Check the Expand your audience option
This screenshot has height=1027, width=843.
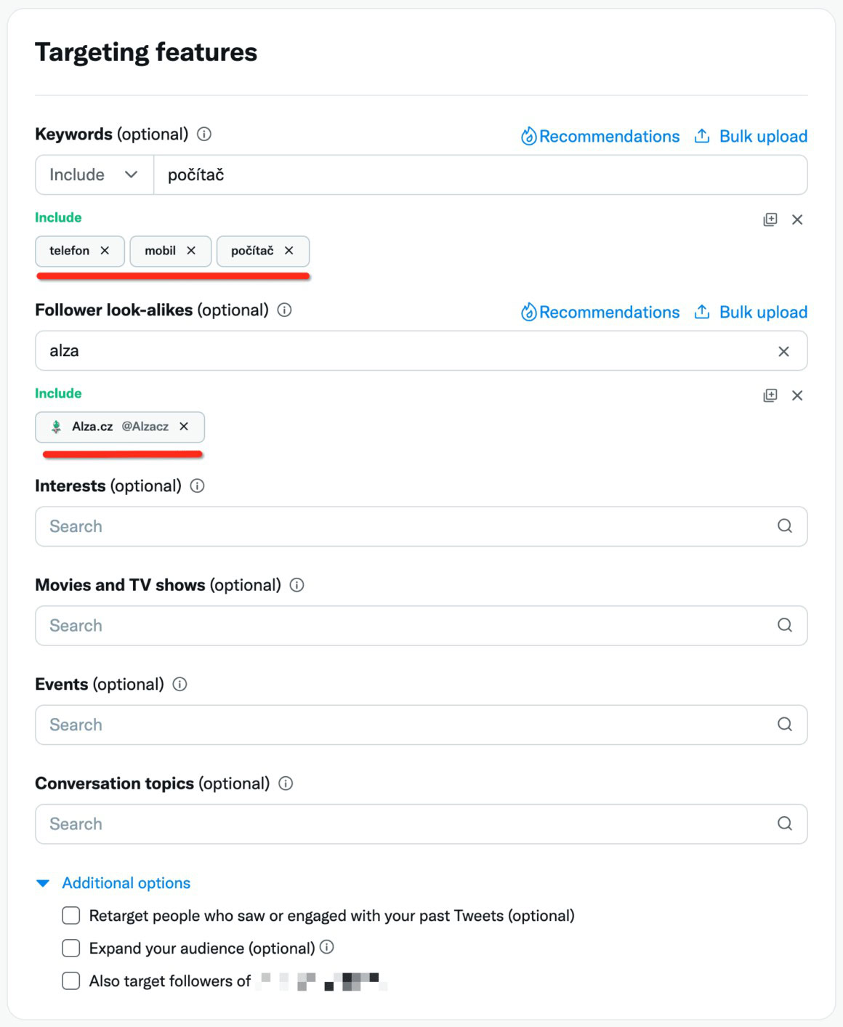coord(70,948)
